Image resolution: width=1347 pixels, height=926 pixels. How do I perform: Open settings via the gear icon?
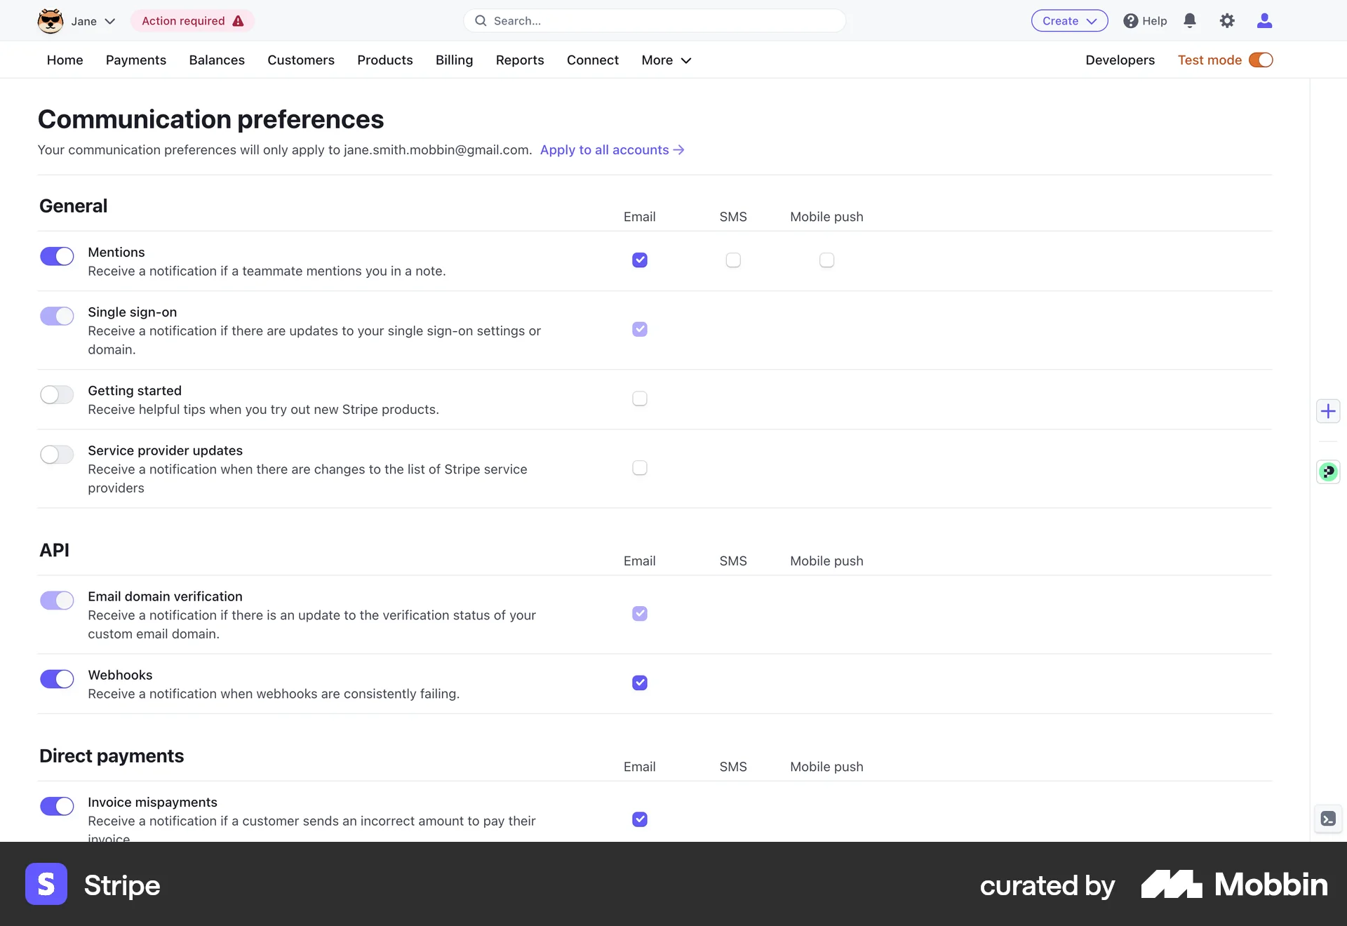[x=1228, y=20]
